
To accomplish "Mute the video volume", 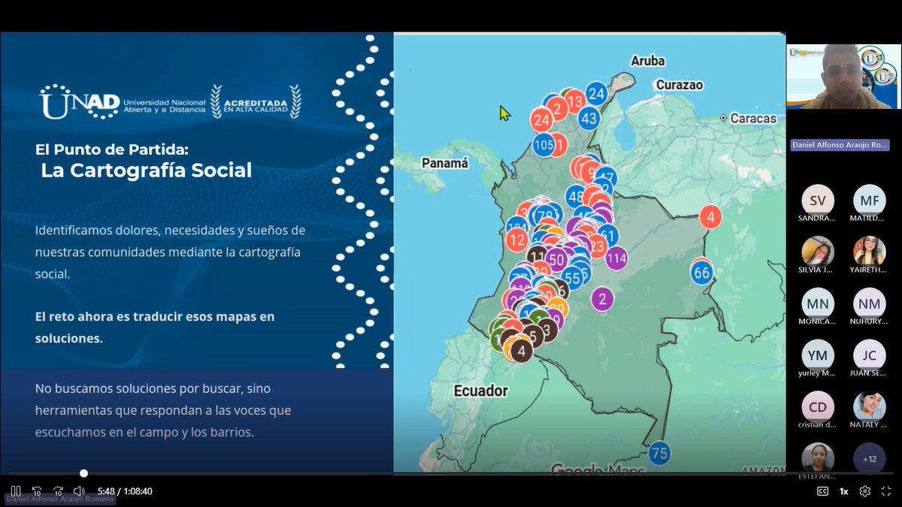I will [x=79, y=491].
